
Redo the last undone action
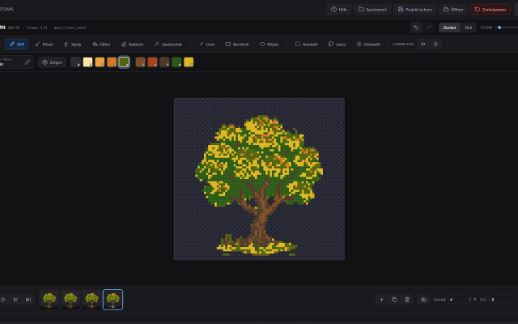(429, 28)
